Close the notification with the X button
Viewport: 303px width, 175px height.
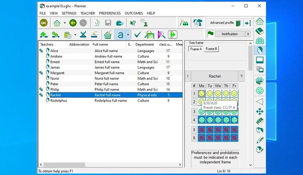[248, 34]
